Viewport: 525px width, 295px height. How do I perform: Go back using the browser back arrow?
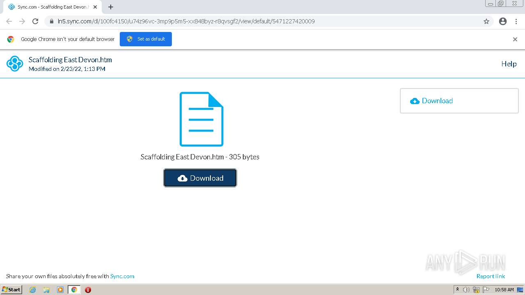[x=9, y=21]
